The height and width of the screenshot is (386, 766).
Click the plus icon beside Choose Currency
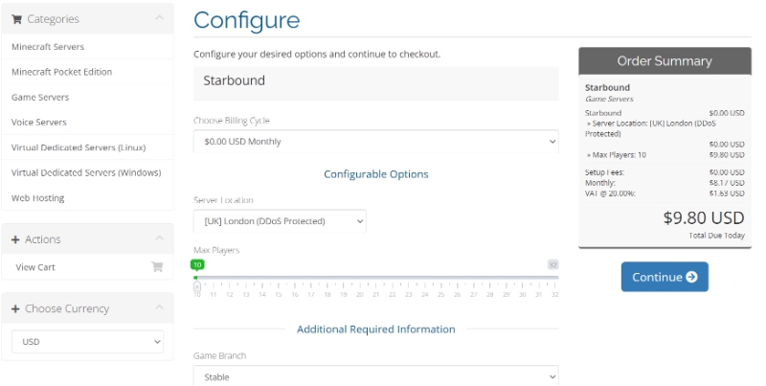tap(15, 308)
